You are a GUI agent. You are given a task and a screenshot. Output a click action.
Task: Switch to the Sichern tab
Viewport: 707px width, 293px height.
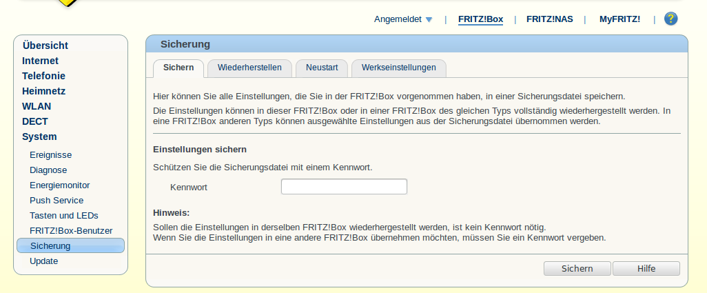point(178,68)
